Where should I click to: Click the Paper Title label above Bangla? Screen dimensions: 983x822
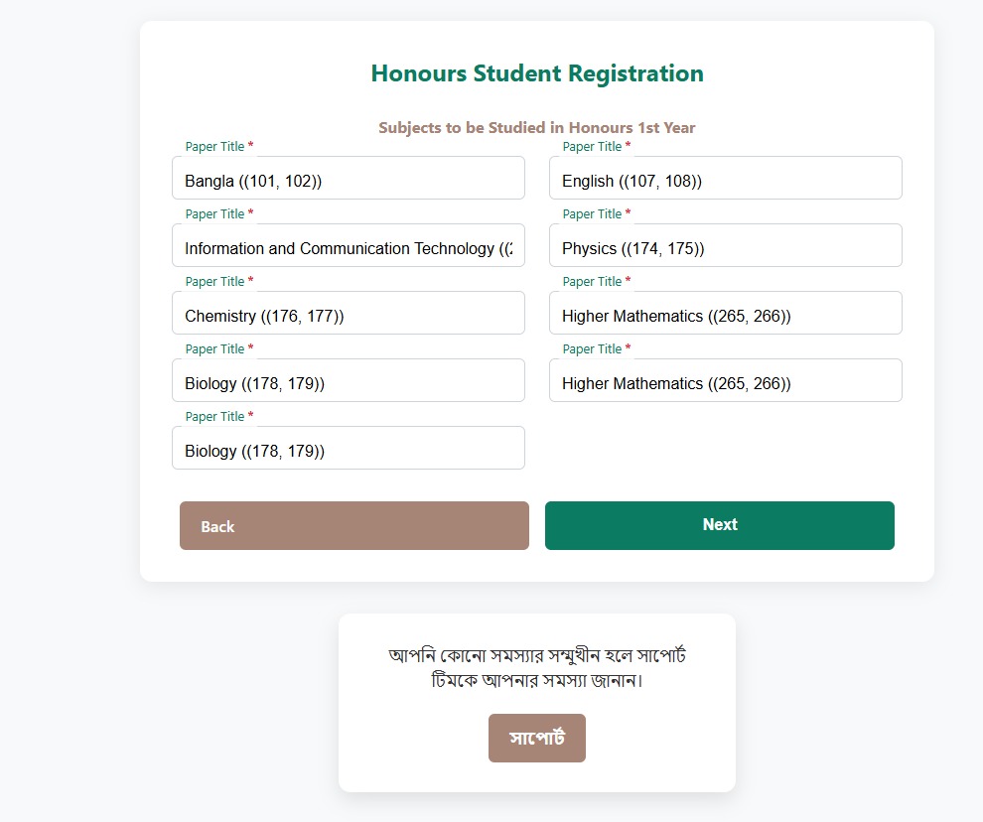tap(215, 147)
